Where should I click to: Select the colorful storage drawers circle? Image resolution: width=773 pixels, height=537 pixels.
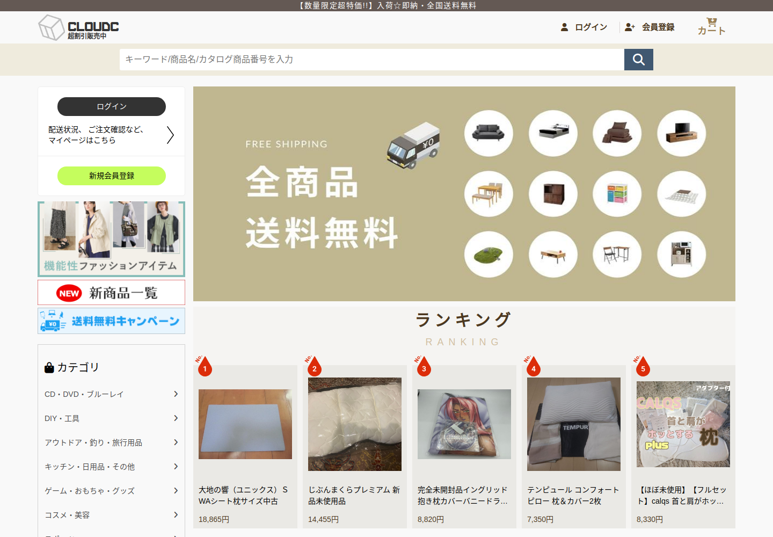tap(617, 194)
